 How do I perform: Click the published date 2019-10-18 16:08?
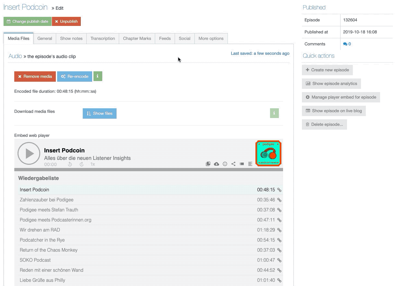pos(360,32)
